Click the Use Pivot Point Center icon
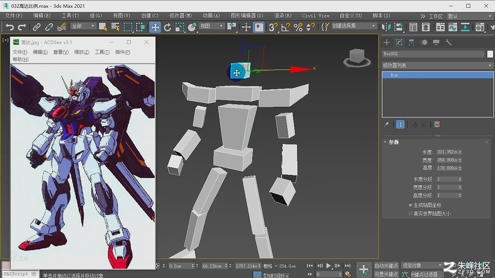The image size is (495, 278). click(232, 27)
